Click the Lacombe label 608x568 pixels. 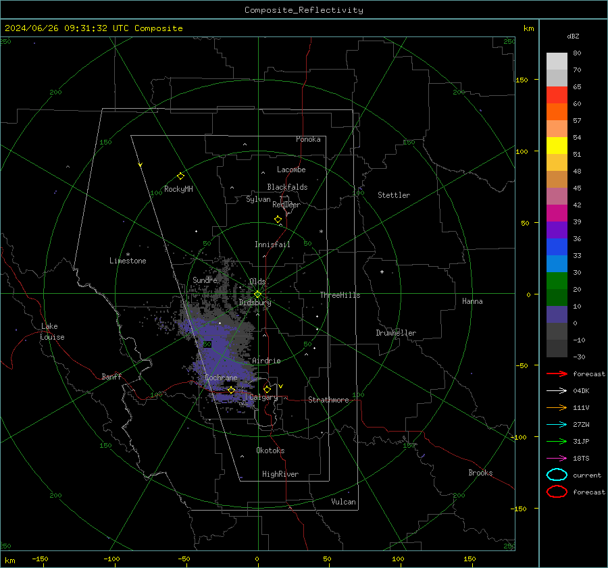(x=291, y=170)
